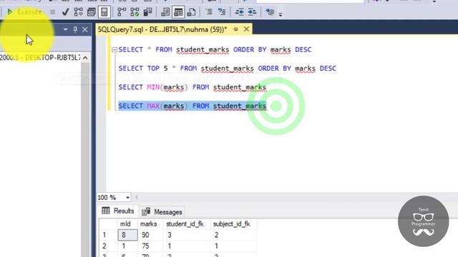Image resolution: width=458 pixels, height=257 pixels.
Task: Specify values for template parameters icon
Action: coord(270,12)
